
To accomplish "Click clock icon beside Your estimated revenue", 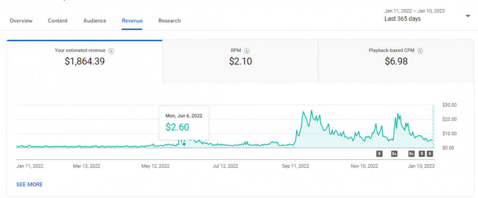I will tap(112, 51).
